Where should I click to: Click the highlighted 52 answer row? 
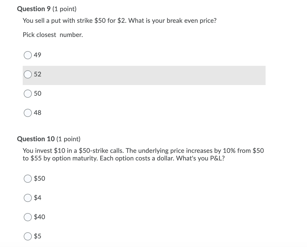pos(144,75)
